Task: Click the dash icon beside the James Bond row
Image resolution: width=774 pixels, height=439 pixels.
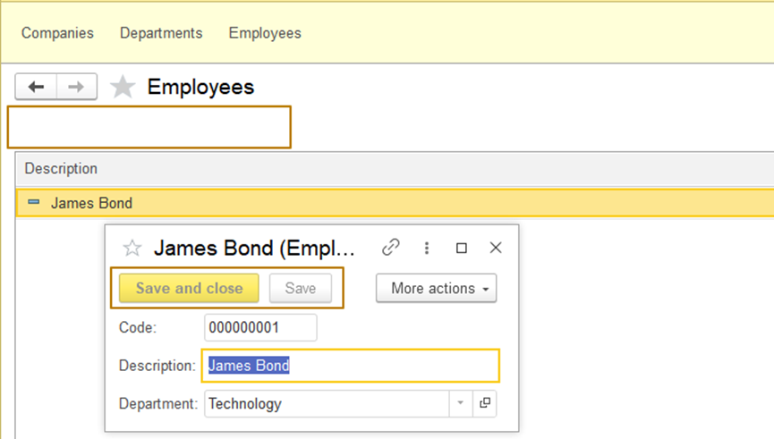Action: click(x=34, y=203)
